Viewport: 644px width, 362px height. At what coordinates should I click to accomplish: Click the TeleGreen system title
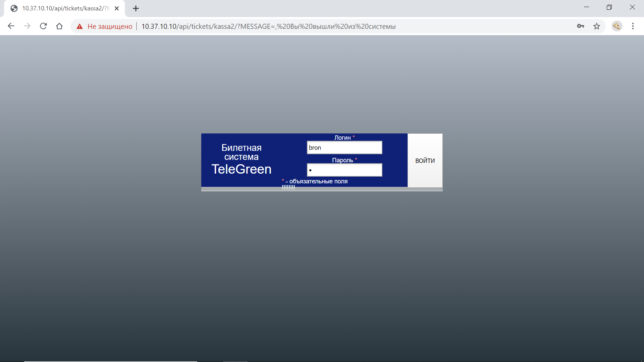pyautogui.click(x=241, y=169)
